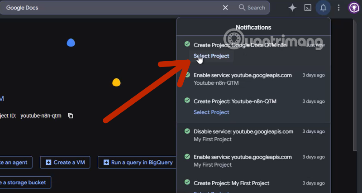
Task: Clear the Google Docs search text
Action: pos(225,8)
